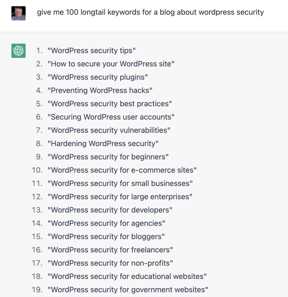This screenshot has height=297, width=288.
Task: Click "Securing WordPress user accounts" line
Action: [x=111, y=117]
